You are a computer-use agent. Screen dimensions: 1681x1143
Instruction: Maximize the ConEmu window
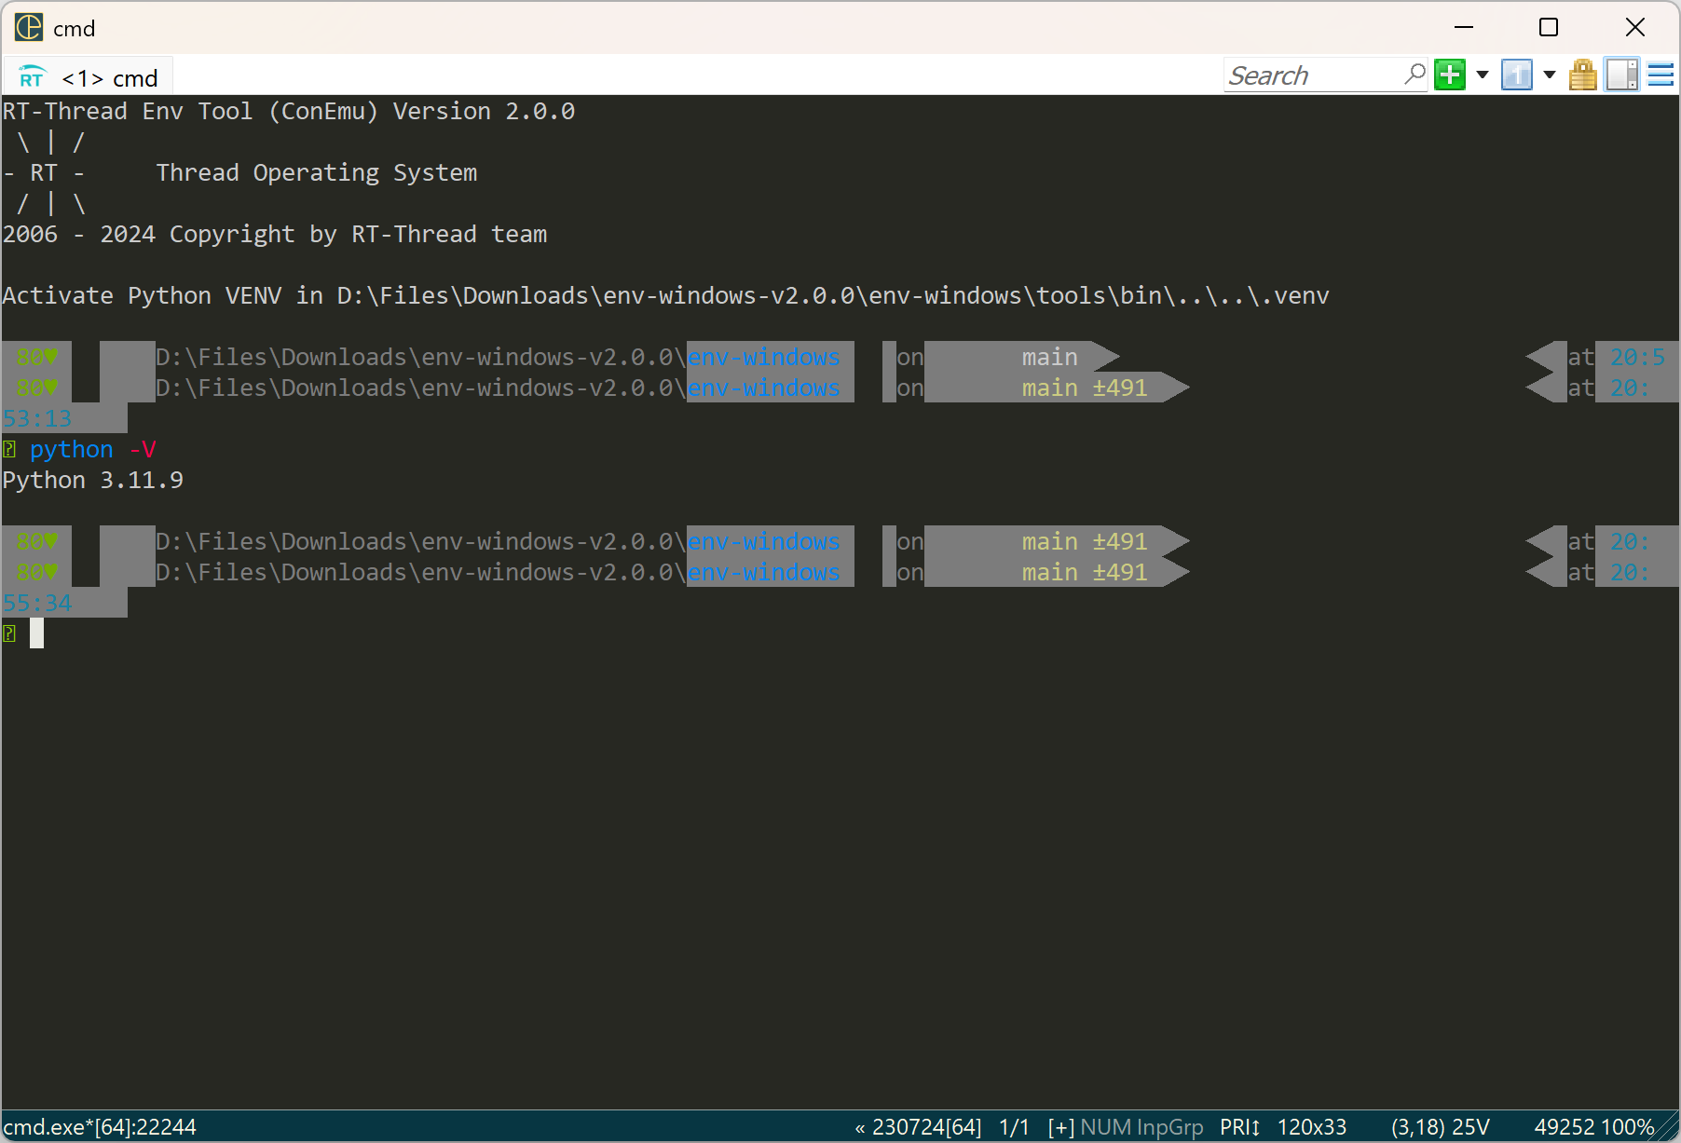coord(1549,28)
